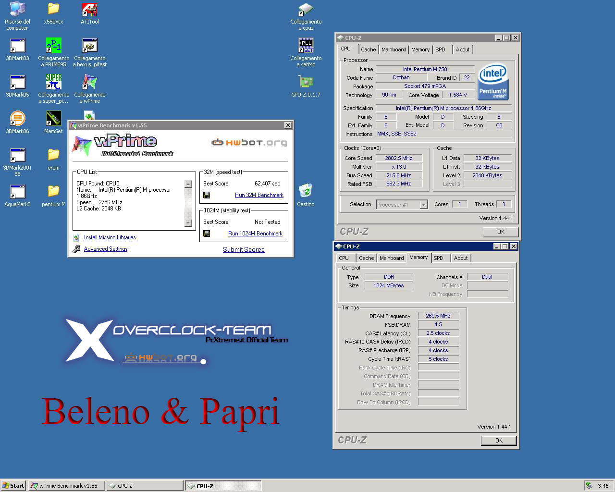Click the system tray network icon

(589, 486)
